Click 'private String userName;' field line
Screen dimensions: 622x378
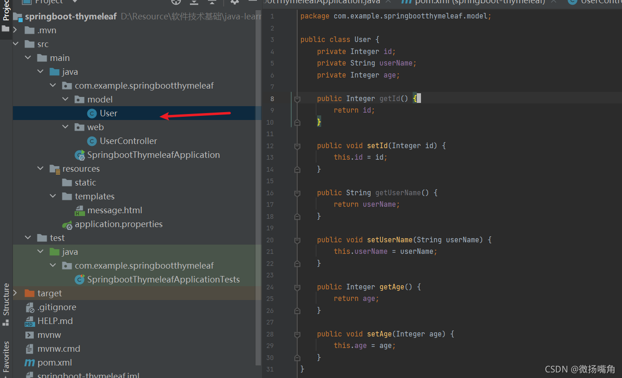coord(367,63)
